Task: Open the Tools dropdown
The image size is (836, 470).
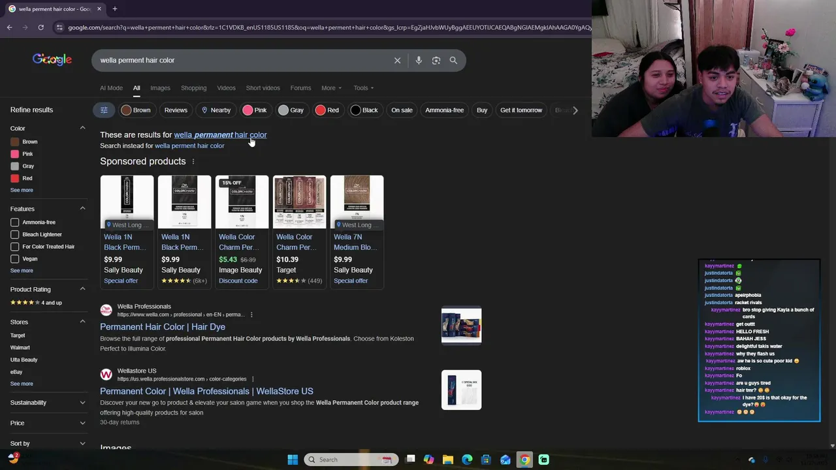Action: click(364, 88)
